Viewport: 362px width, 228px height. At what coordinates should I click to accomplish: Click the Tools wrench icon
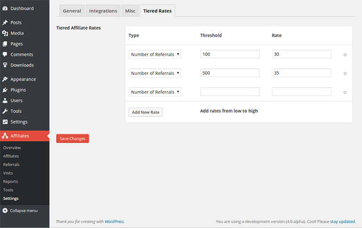pos(5,111)
